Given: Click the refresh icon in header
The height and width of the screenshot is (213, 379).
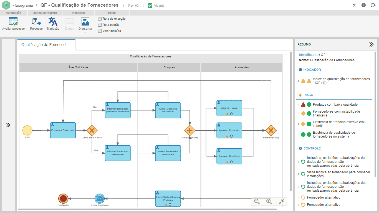Looking at the screenshot, I should tap(373, 5).
